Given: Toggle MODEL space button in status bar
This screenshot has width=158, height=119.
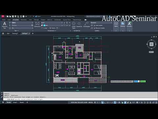Looking at the screenshot, I should pyautogui.click(x=91, y=102).
